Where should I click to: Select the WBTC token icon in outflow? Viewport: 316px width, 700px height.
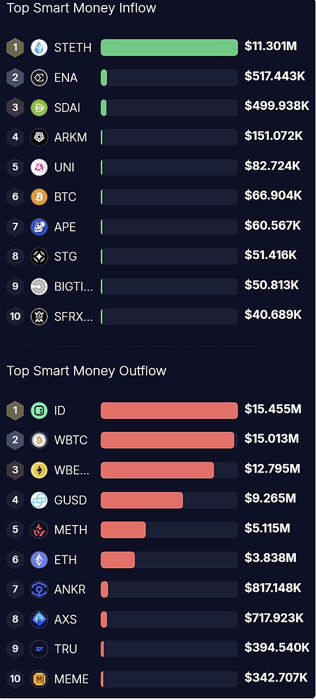[39, 440]
